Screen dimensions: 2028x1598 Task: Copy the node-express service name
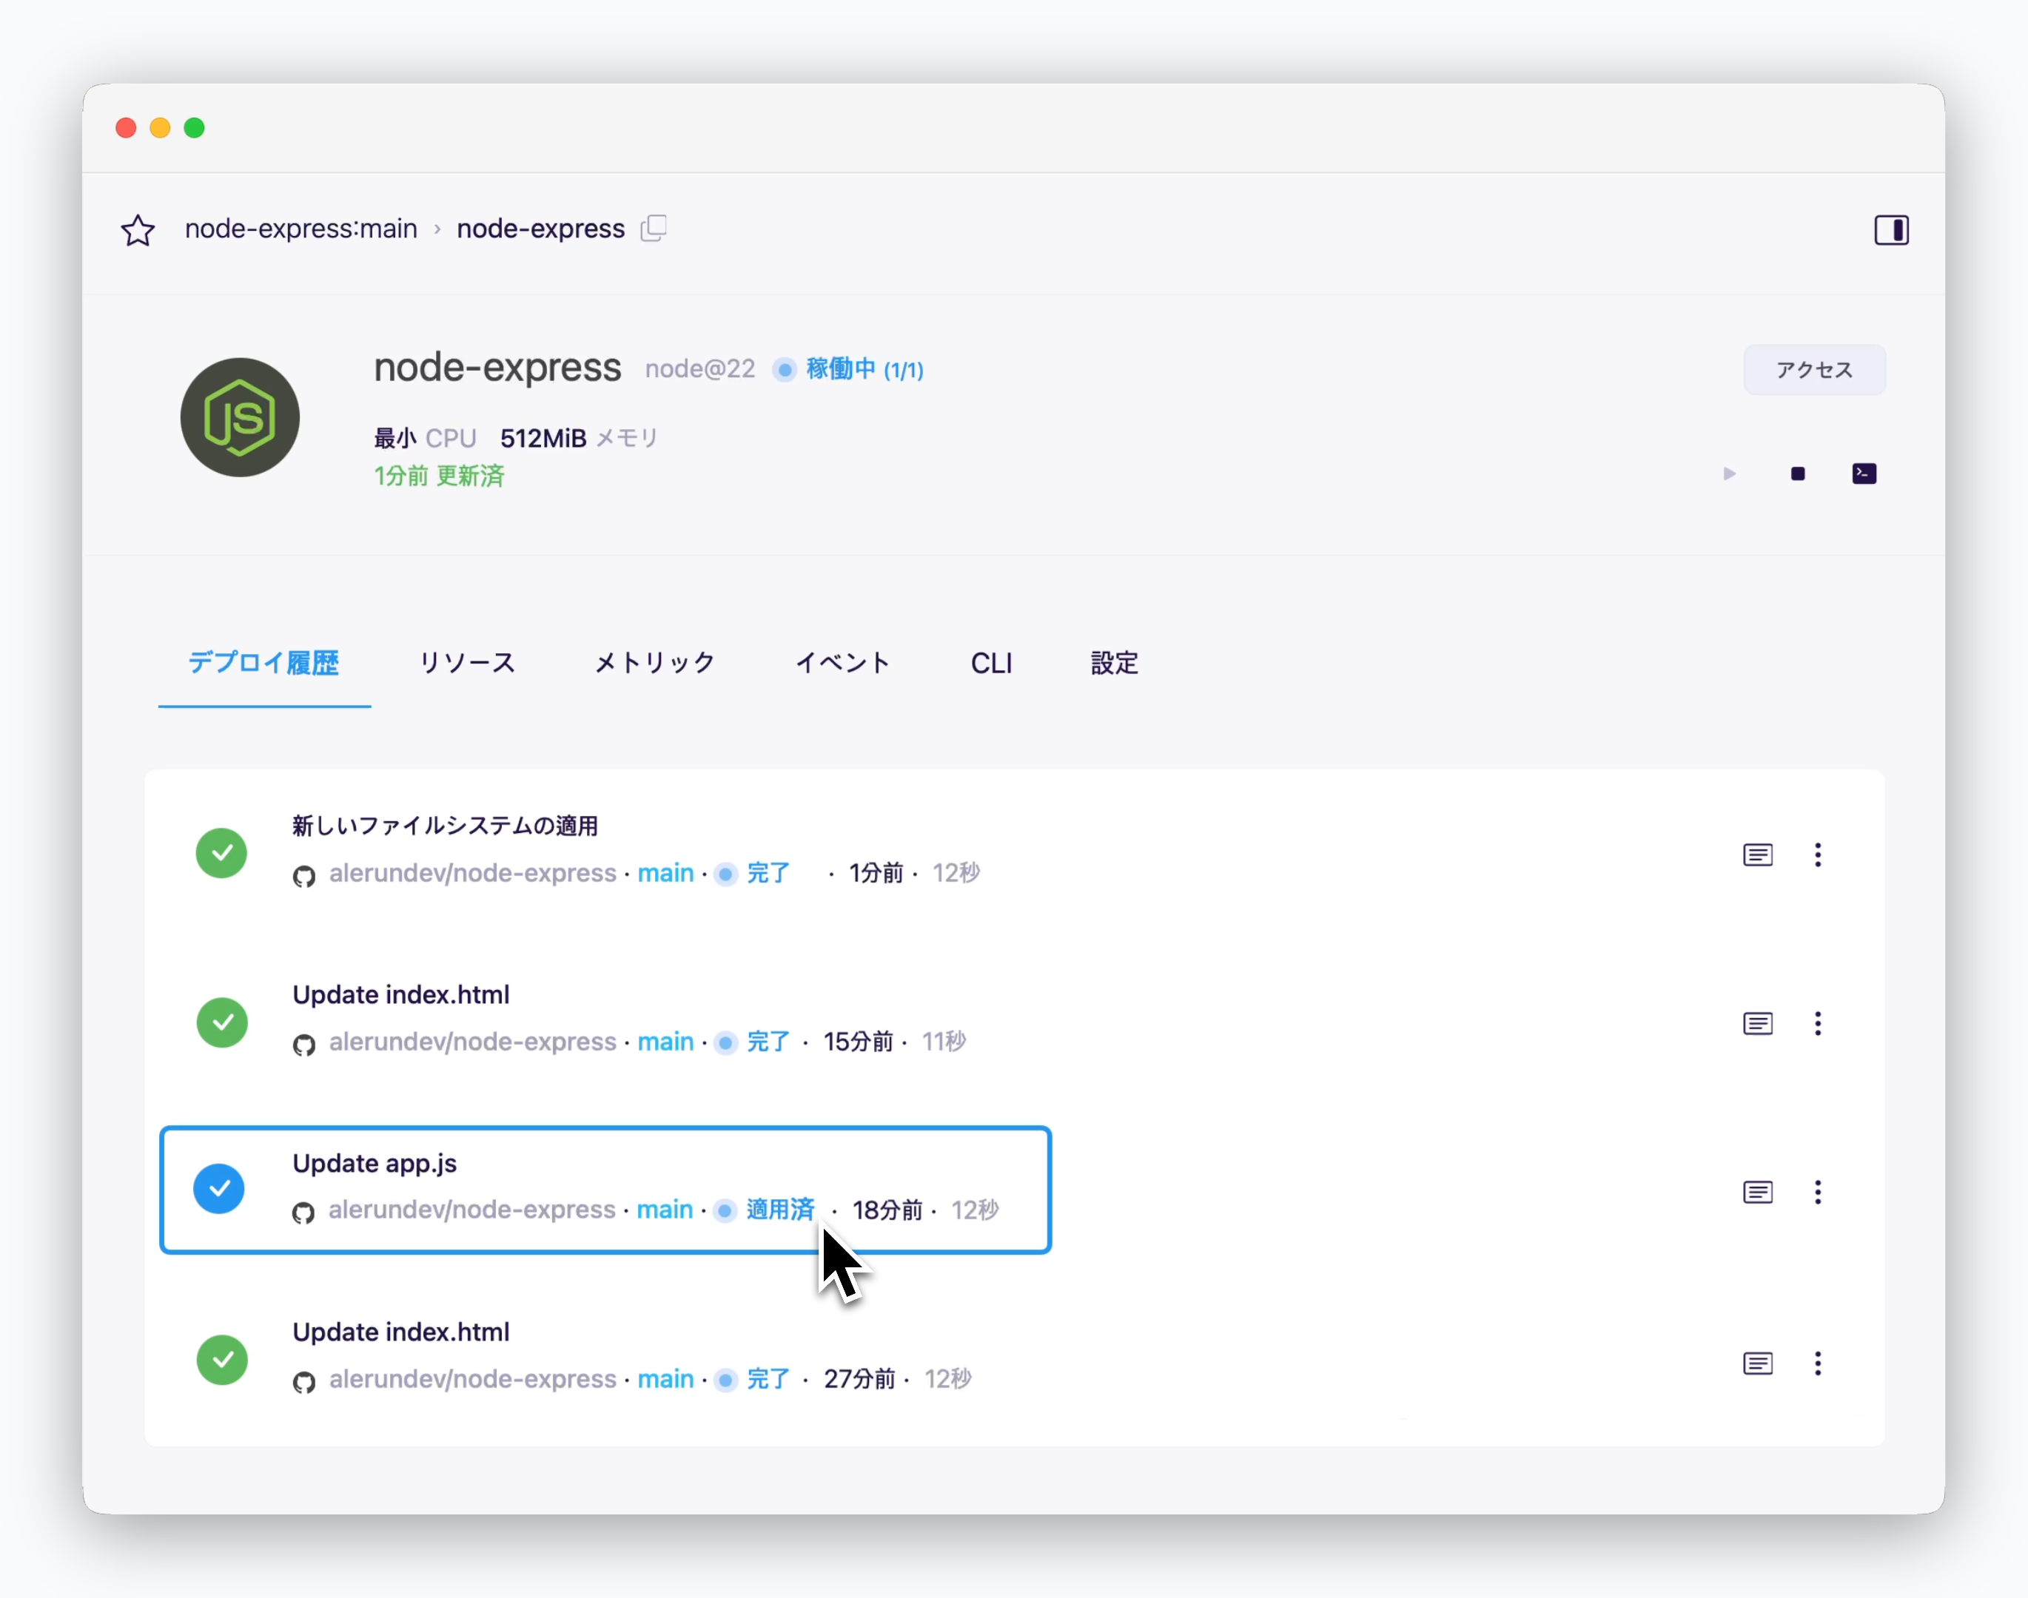tap(654, 229)
